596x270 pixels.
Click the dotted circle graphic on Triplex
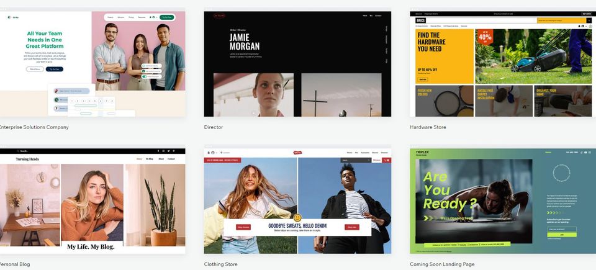click(x=561, y=173)
